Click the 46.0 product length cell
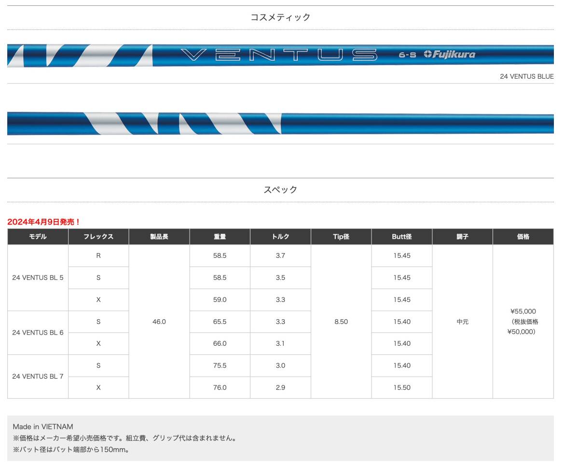This screenshot has width=579, height=466. click(x=159, y=322)
